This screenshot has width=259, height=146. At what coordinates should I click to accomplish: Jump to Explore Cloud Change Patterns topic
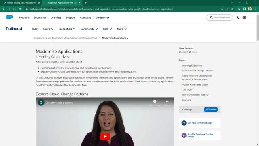click(197, 71)
